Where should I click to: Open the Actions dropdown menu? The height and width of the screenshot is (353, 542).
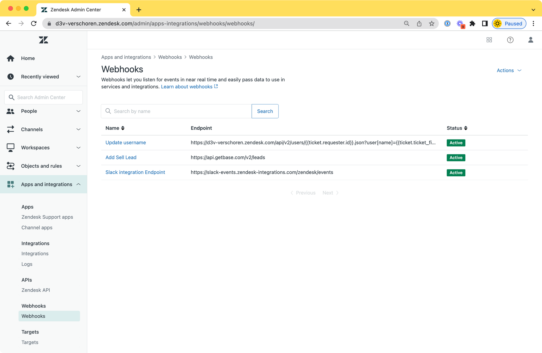(x=509, y=70)
